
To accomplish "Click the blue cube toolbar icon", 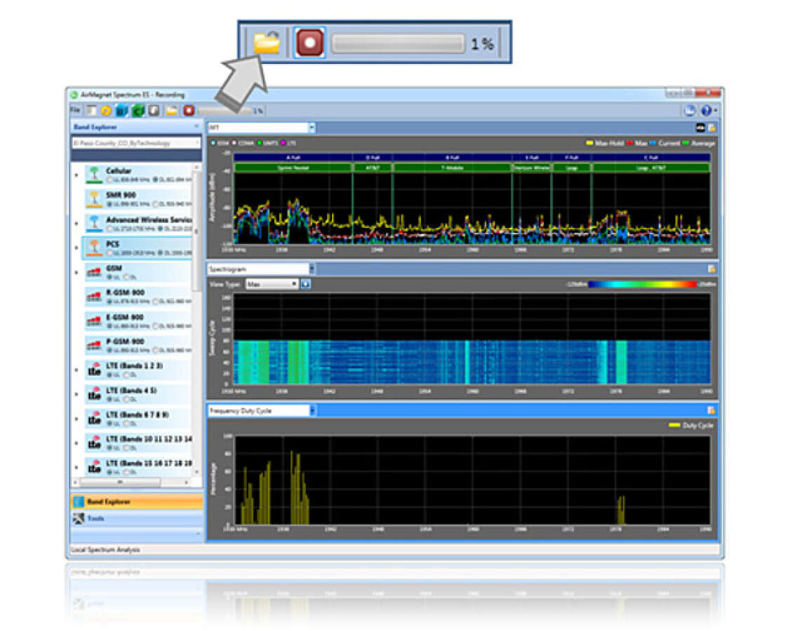I will coord(121,110).
